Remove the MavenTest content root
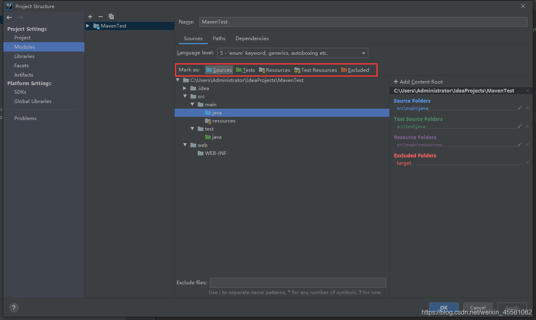The width and height of the screenshot is (536, 320). pos(527,90)
